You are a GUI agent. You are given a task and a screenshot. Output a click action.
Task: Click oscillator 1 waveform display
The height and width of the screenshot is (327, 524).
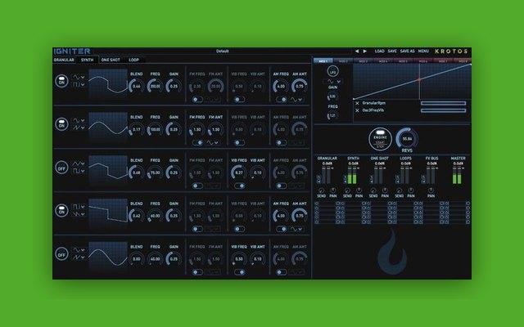pyautogui.click(x=108, y=83)
